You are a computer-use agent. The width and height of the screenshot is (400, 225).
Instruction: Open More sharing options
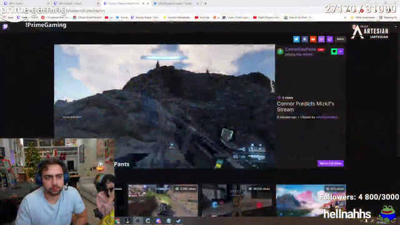point(340,39)
